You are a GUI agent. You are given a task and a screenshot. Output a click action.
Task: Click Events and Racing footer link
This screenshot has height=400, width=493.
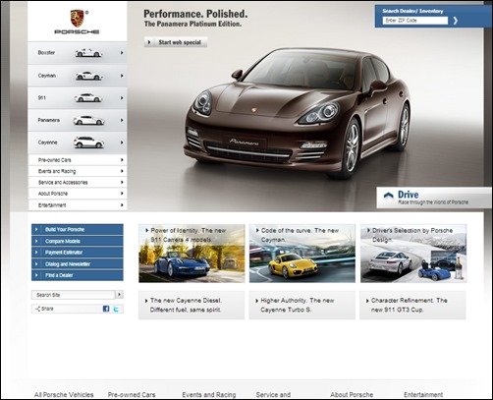point(209,395)
